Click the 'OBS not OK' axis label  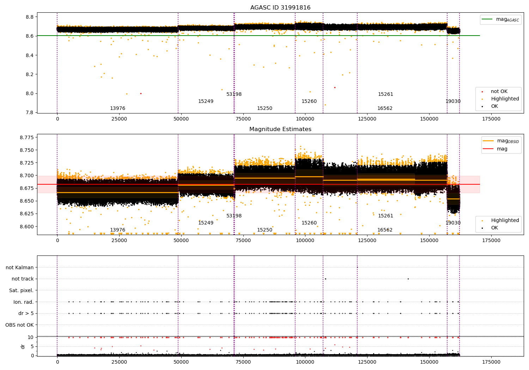(19, 325)
